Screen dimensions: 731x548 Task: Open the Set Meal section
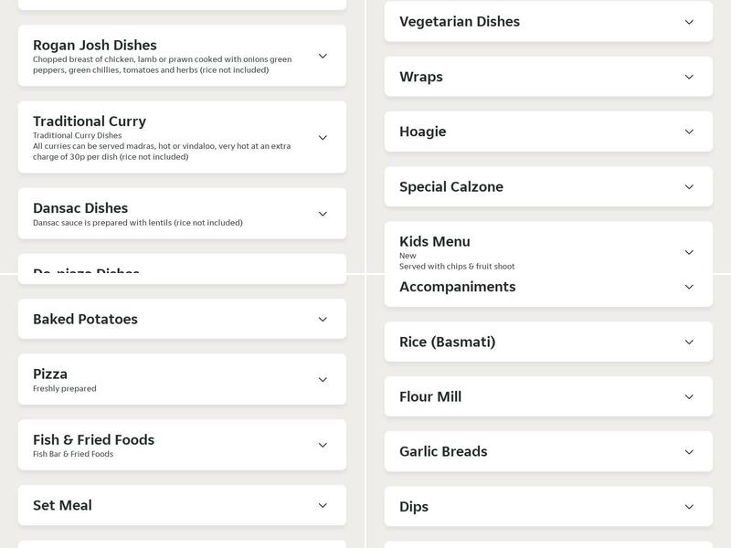click(x=183, y=504)
